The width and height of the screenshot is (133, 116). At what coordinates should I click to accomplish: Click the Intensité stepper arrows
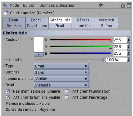[129, 60]
